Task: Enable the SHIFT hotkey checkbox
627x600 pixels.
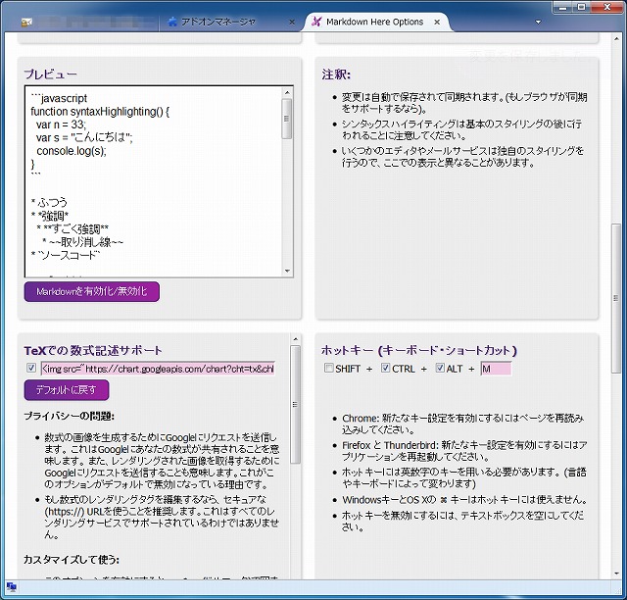Action: (329, 368)
